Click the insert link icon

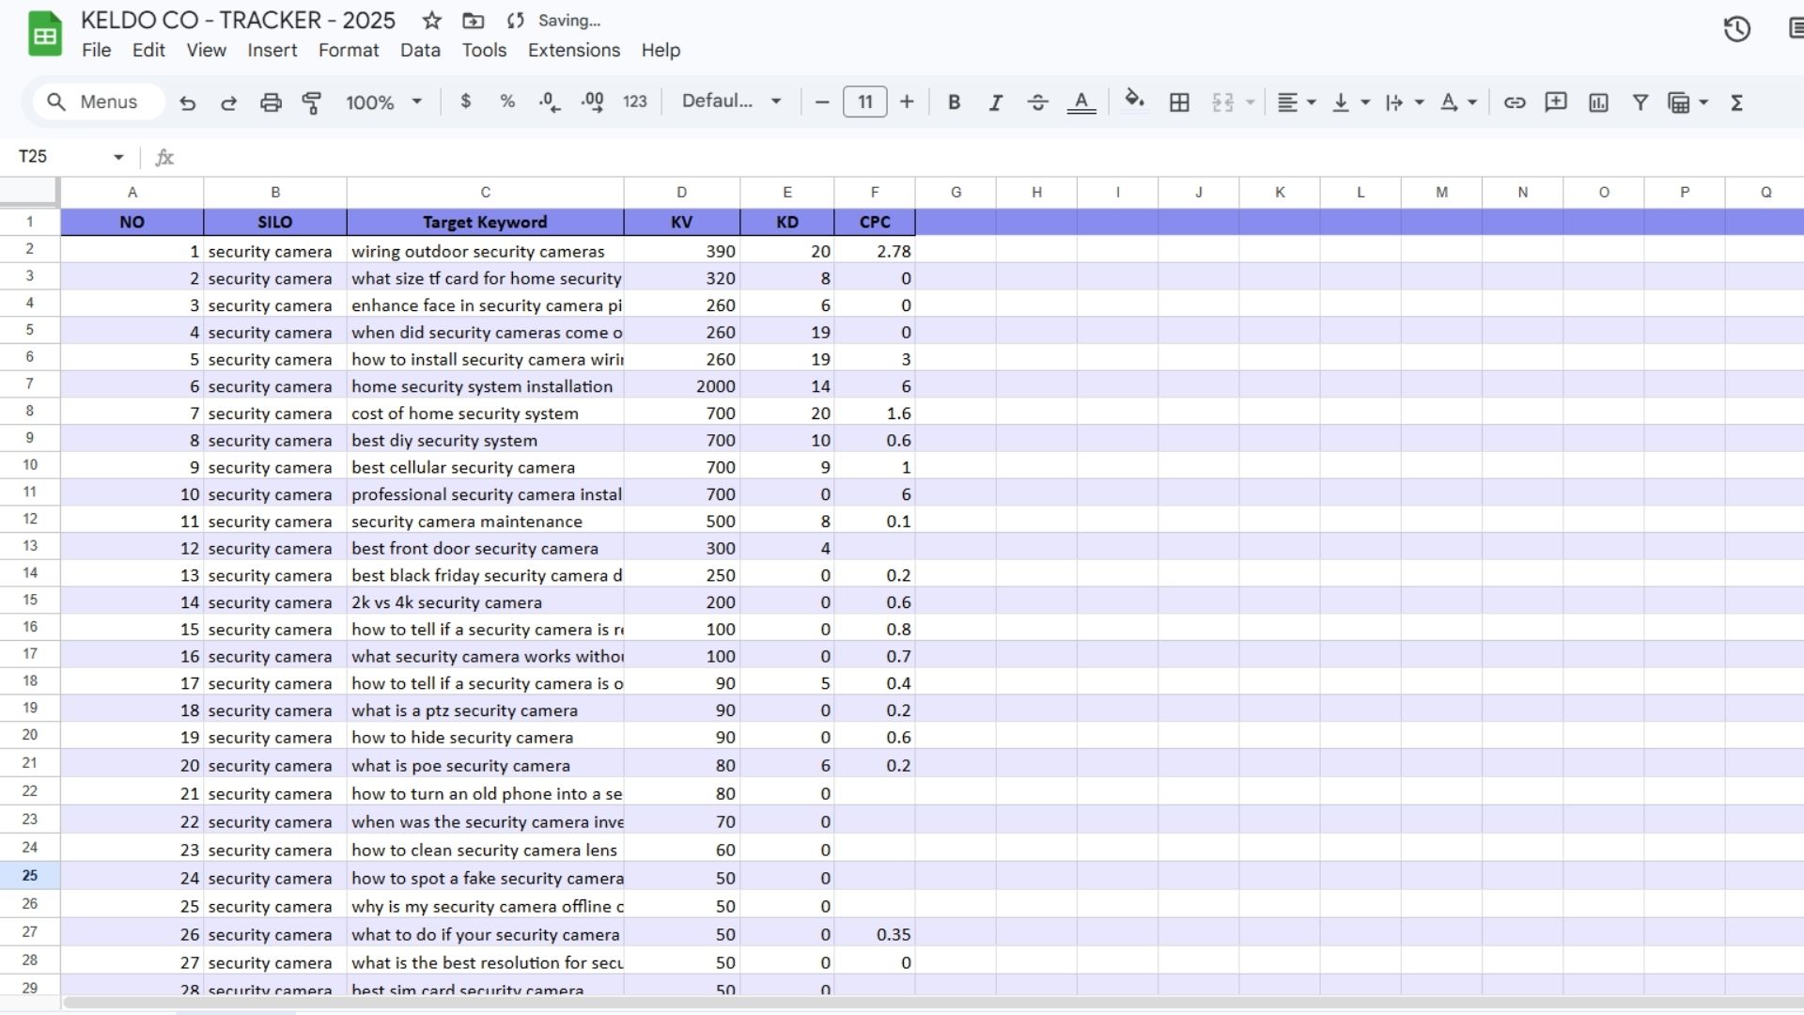[1514, 102]
